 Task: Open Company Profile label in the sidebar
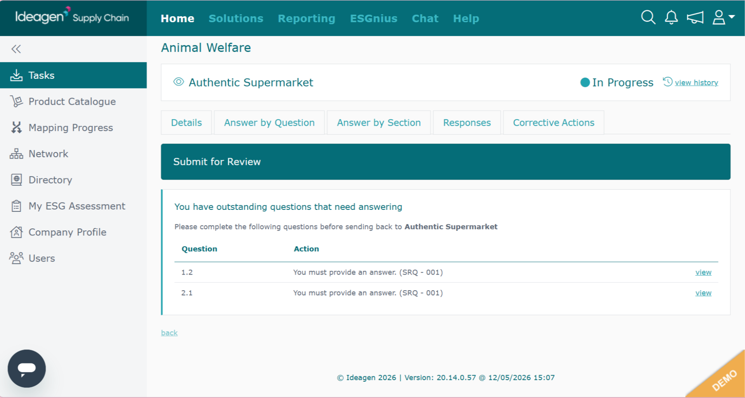pos(68,232)
